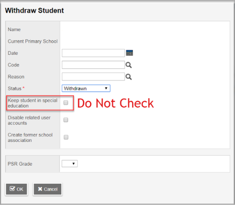Screen dimensions: 235x205
Task: Select the Withdraw Student dialog title
Action: click(x=34, y=11)
